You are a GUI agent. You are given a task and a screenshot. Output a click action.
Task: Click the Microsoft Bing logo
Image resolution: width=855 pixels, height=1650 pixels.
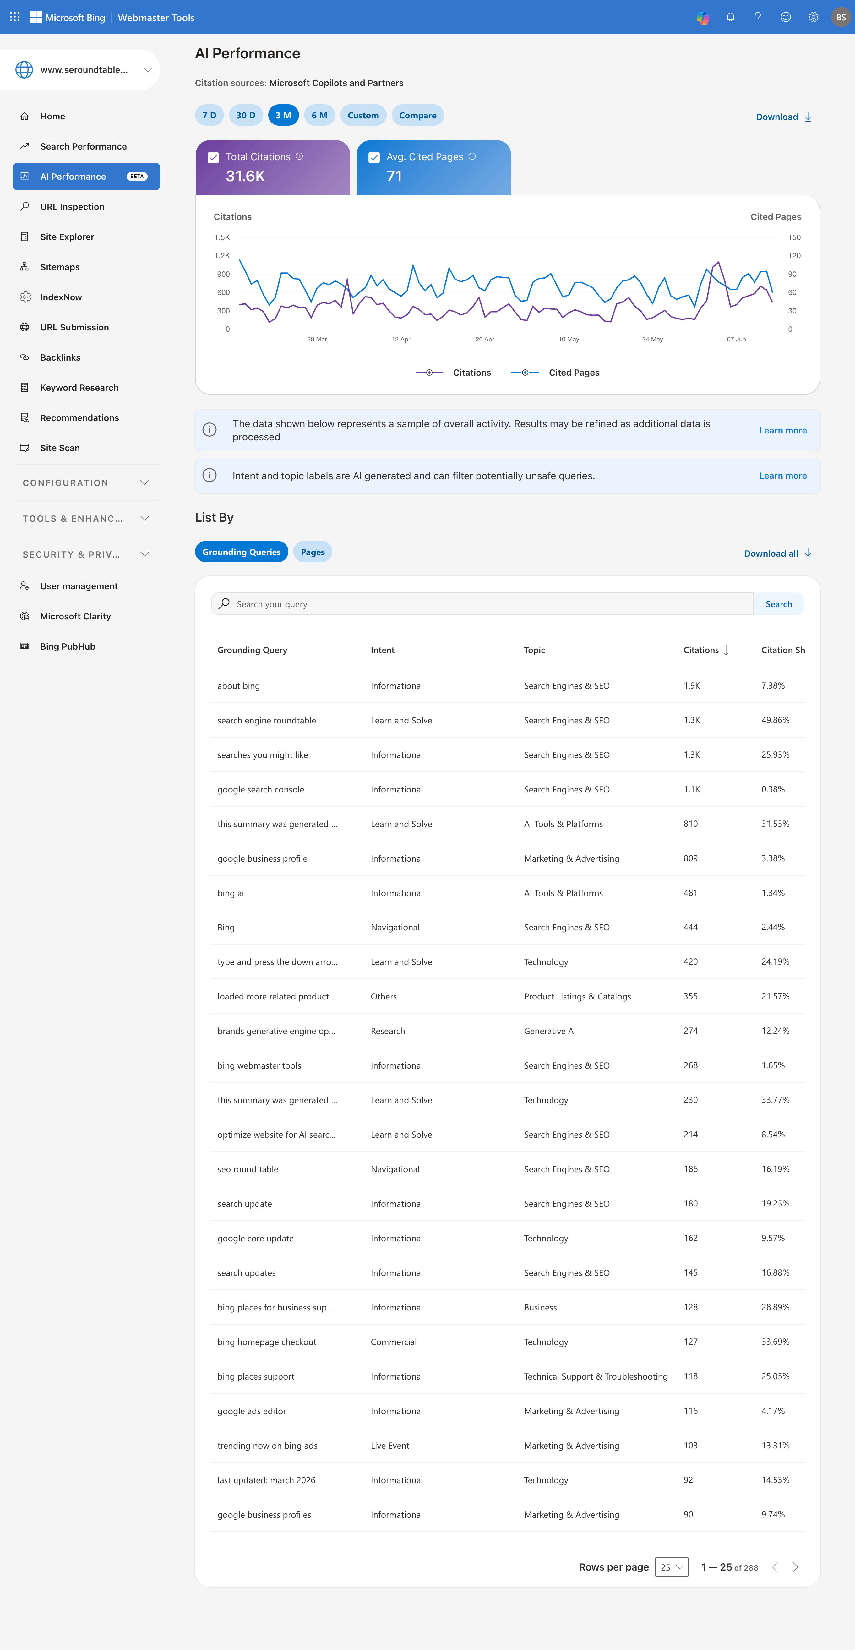(67, 17)
